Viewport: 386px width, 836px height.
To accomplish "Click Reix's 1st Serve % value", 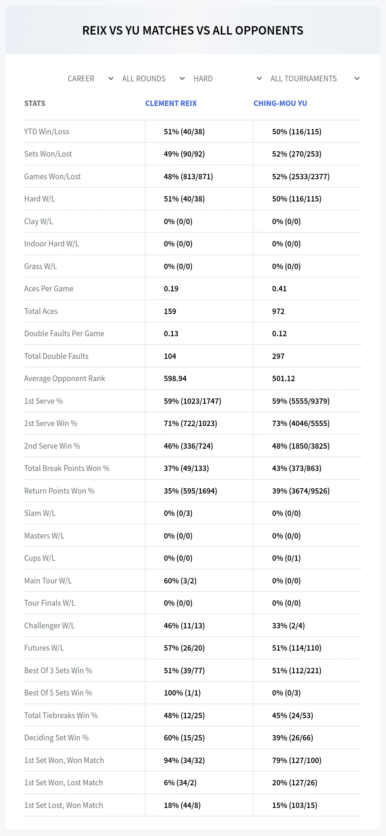I will 192,401.
